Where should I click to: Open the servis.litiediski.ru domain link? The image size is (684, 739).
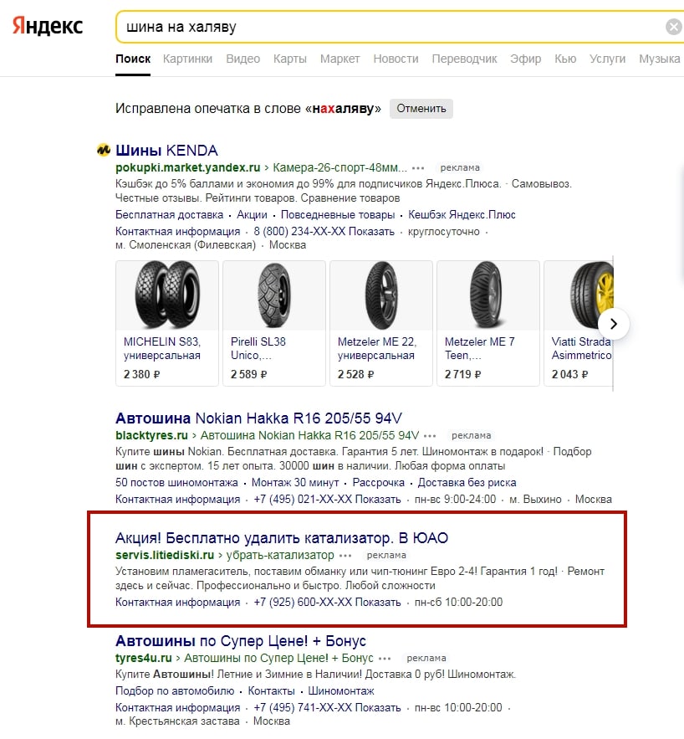click(x=165, y=555)
